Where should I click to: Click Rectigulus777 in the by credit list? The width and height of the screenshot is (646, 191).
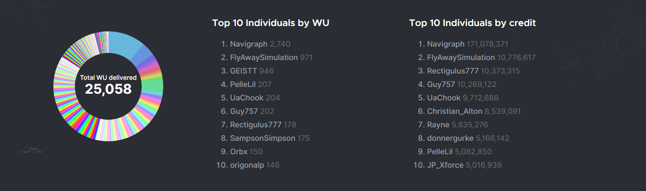click(453, 71)
